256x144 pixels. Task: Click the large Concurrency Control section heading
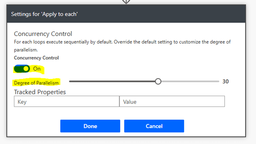pos(43,34)
